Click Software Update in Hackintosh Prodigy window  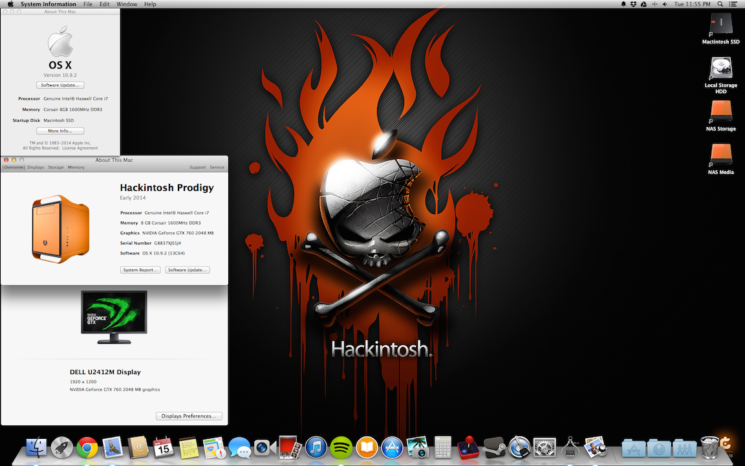pyautogui.click(x=187, y=270)
